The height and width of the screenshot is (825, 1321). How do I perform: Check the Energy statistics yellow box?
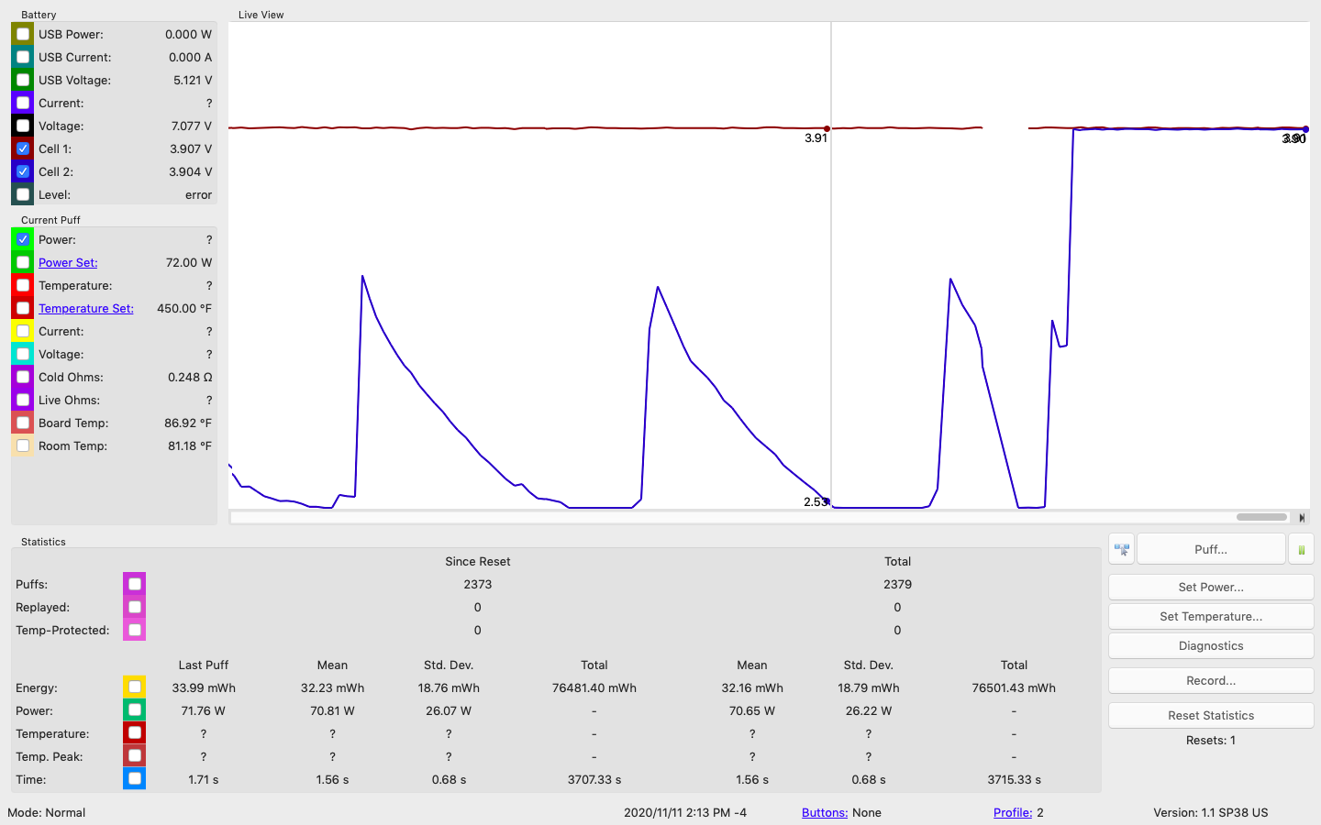[x=135, y=687]
